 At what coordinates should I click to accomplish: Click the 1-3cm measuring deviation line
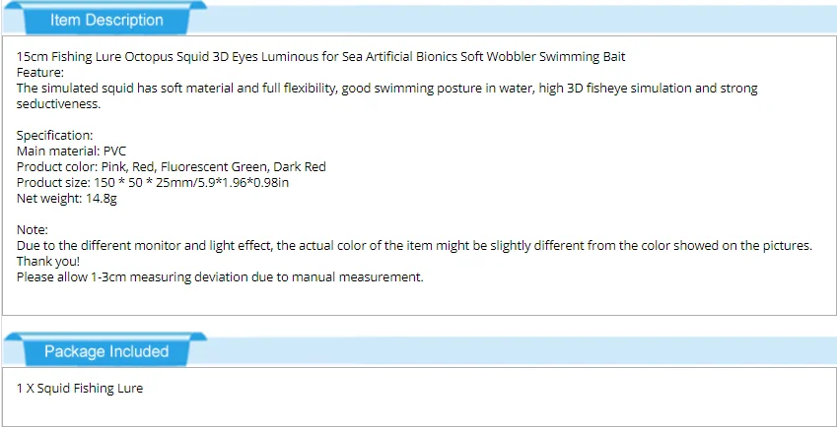[x=220, y=277]
